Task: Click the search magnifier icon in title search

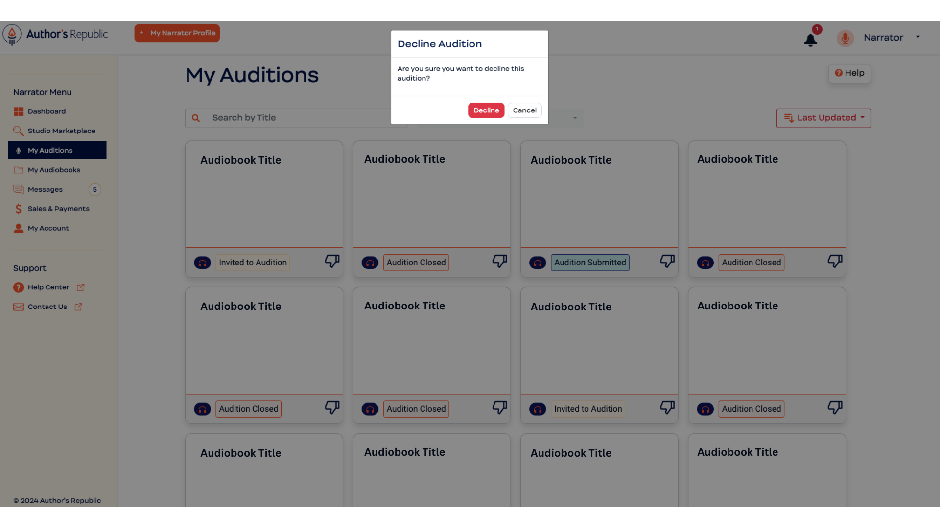Action: tap(196, 118)
